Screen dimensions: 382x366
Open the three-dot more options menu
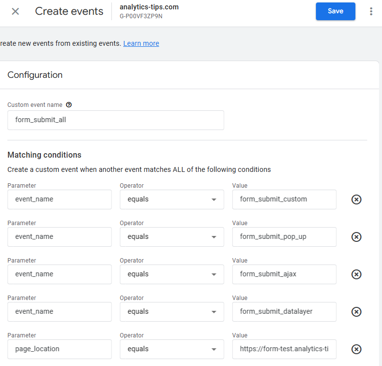pos(371,11)
